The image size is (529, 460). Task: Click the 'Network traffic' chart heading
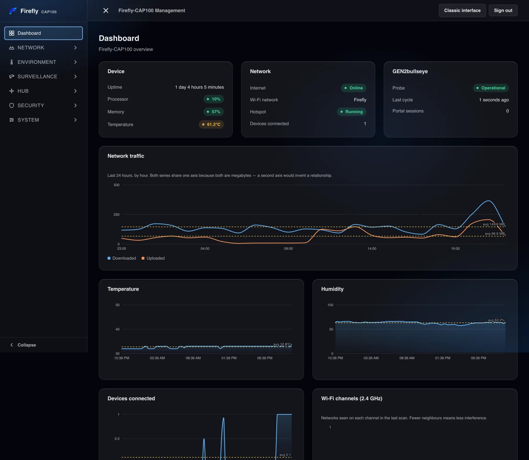tap(126, 156)
